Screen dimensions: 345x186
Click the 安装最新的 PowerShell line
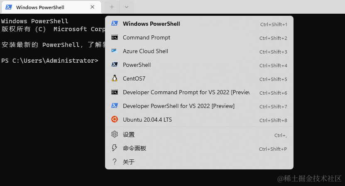53,45
